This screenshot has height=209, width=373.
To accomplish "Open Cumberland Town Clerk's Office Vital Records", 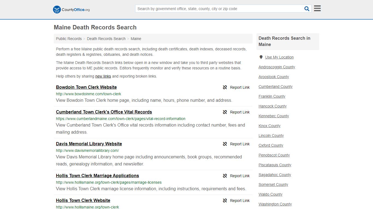I will pyautogui.click(x=104, y=112).
